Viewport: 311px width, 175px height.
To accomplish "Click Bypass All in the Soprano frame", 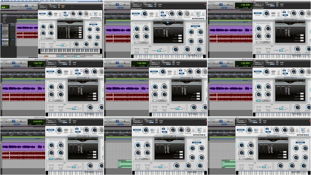I will 80,35.
